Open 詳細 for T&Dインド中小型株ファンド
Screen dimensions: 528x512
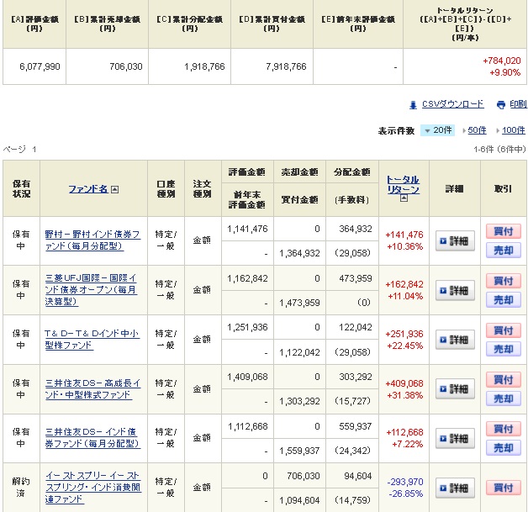click(x=454, y=340)
